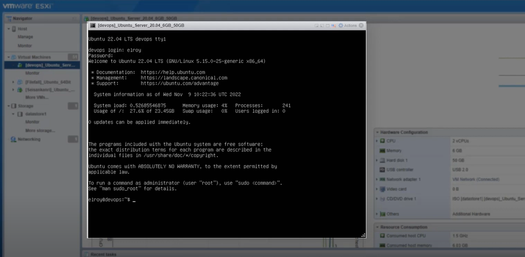
Task: Click inside the Ubuntu terminal at the prompt
Action: [134, 199]
